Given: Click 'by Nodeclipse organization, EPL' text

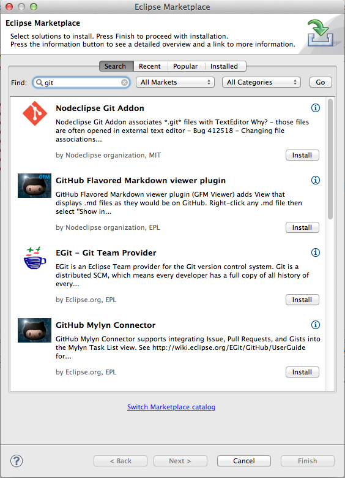Looking at the screenshot, I should [108, 227].
